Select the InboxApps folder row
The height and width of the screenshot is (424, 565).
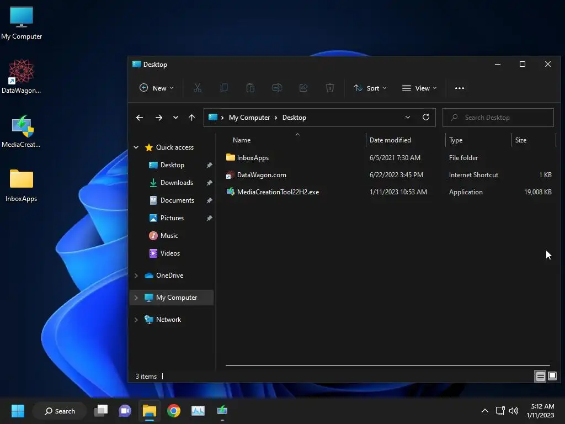pos(388,157)
